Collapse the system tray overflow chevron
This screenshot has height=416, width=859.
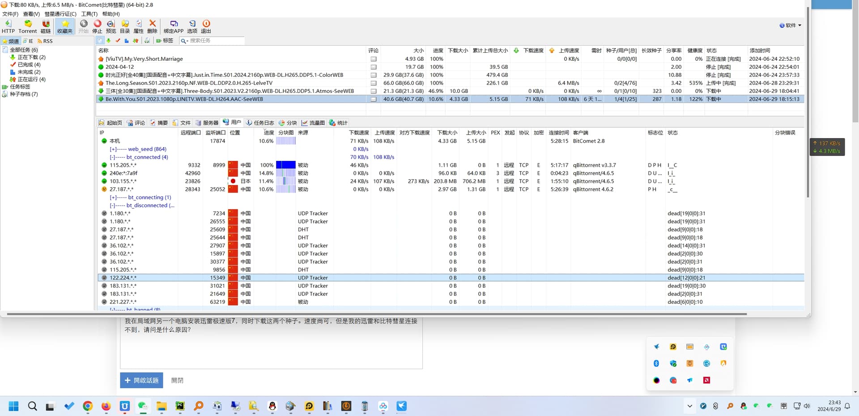[689, 406]
